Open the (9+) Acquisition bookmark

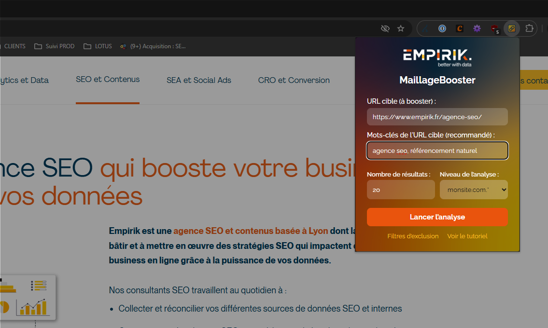coord(153,46)
